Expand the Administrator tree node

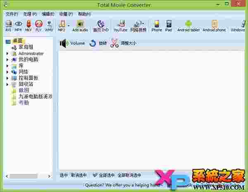click(7, 53)
